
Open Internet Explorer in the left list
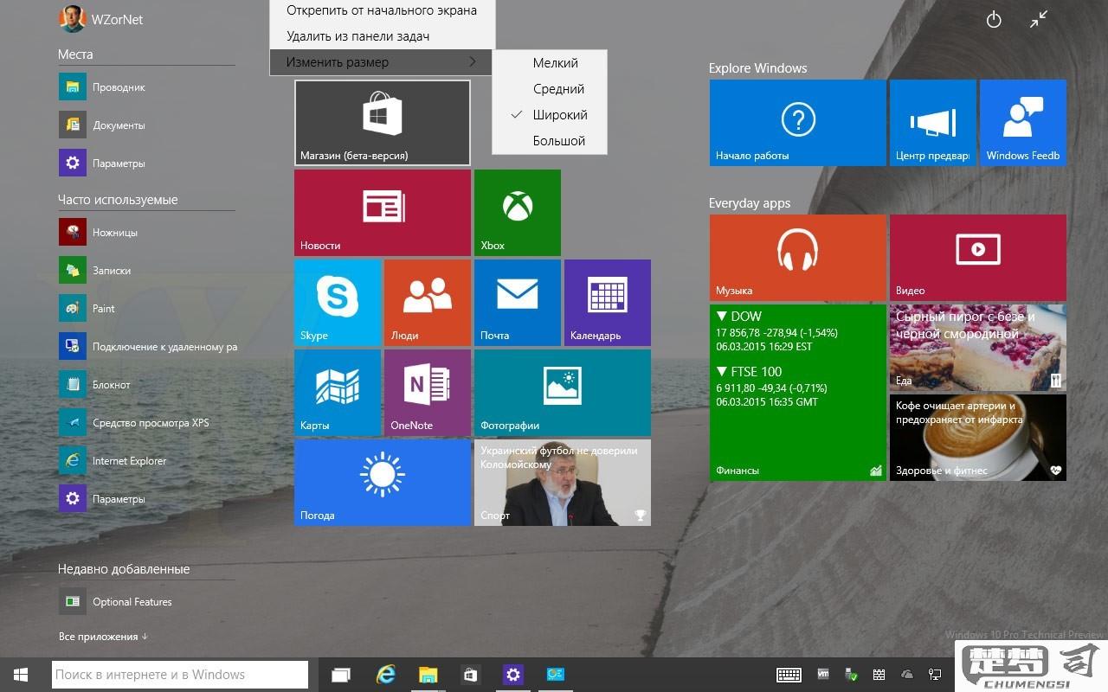[x=113, y=460]
